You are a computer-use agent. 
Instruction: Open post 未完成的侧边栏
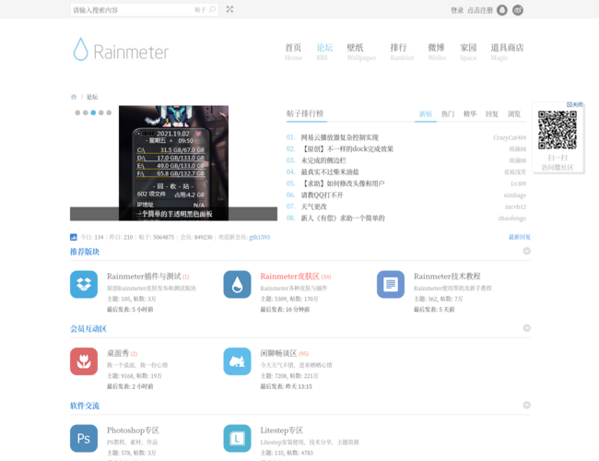323,160
